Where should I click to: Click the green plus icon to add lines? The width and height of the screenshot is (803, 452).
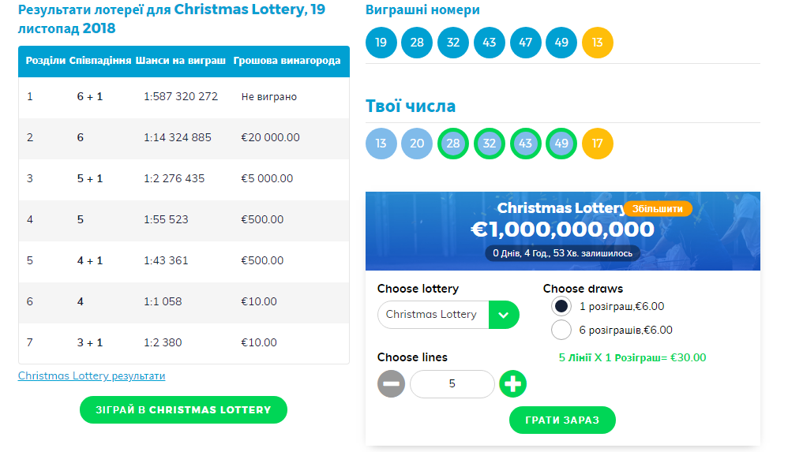(x=513, y=384)
